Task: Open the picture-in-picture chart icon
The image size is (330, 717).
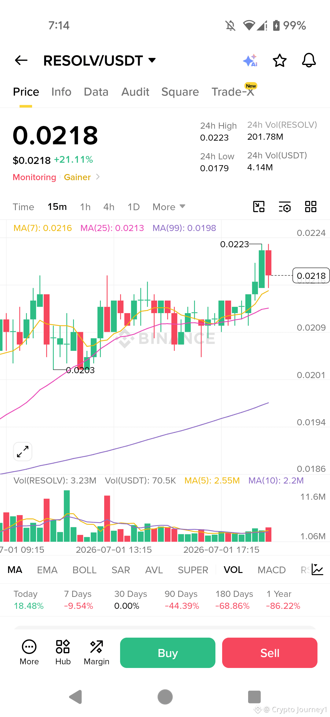Action: tap(259, 207)
